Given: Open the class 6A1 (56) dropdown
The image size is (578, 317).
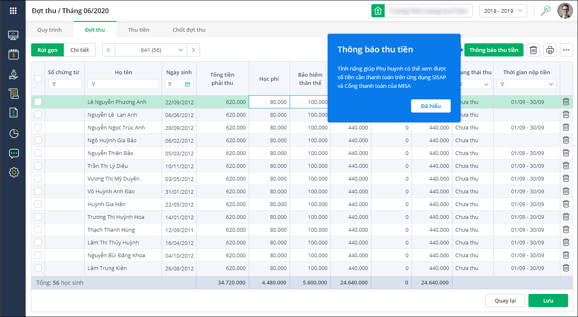Looking at the screenshot, I should click(x=151, y=50).
